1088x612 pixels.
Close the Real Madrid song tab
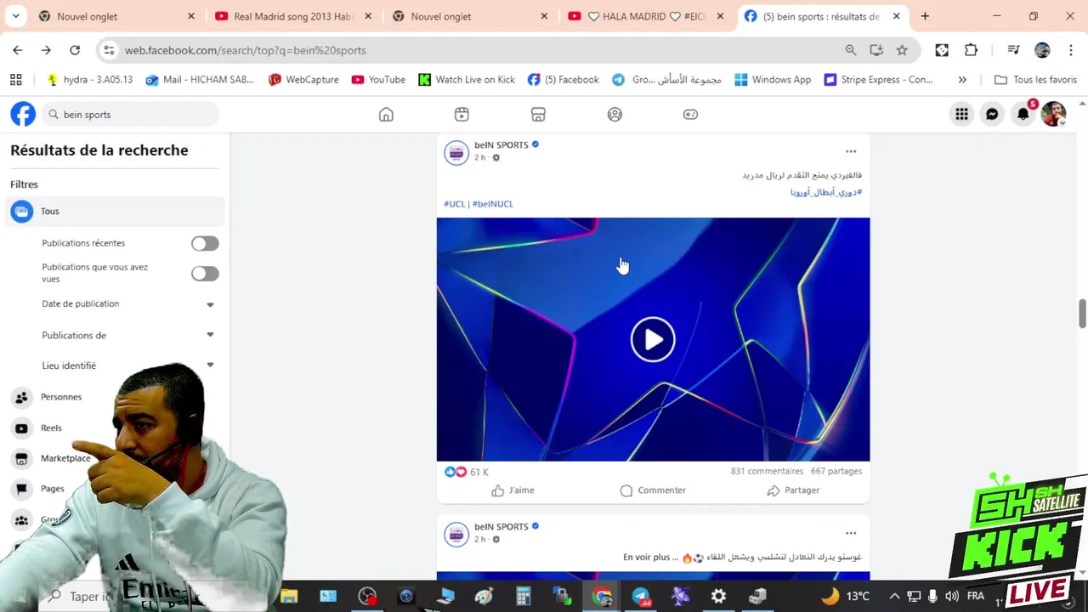(x=368, y=16)
